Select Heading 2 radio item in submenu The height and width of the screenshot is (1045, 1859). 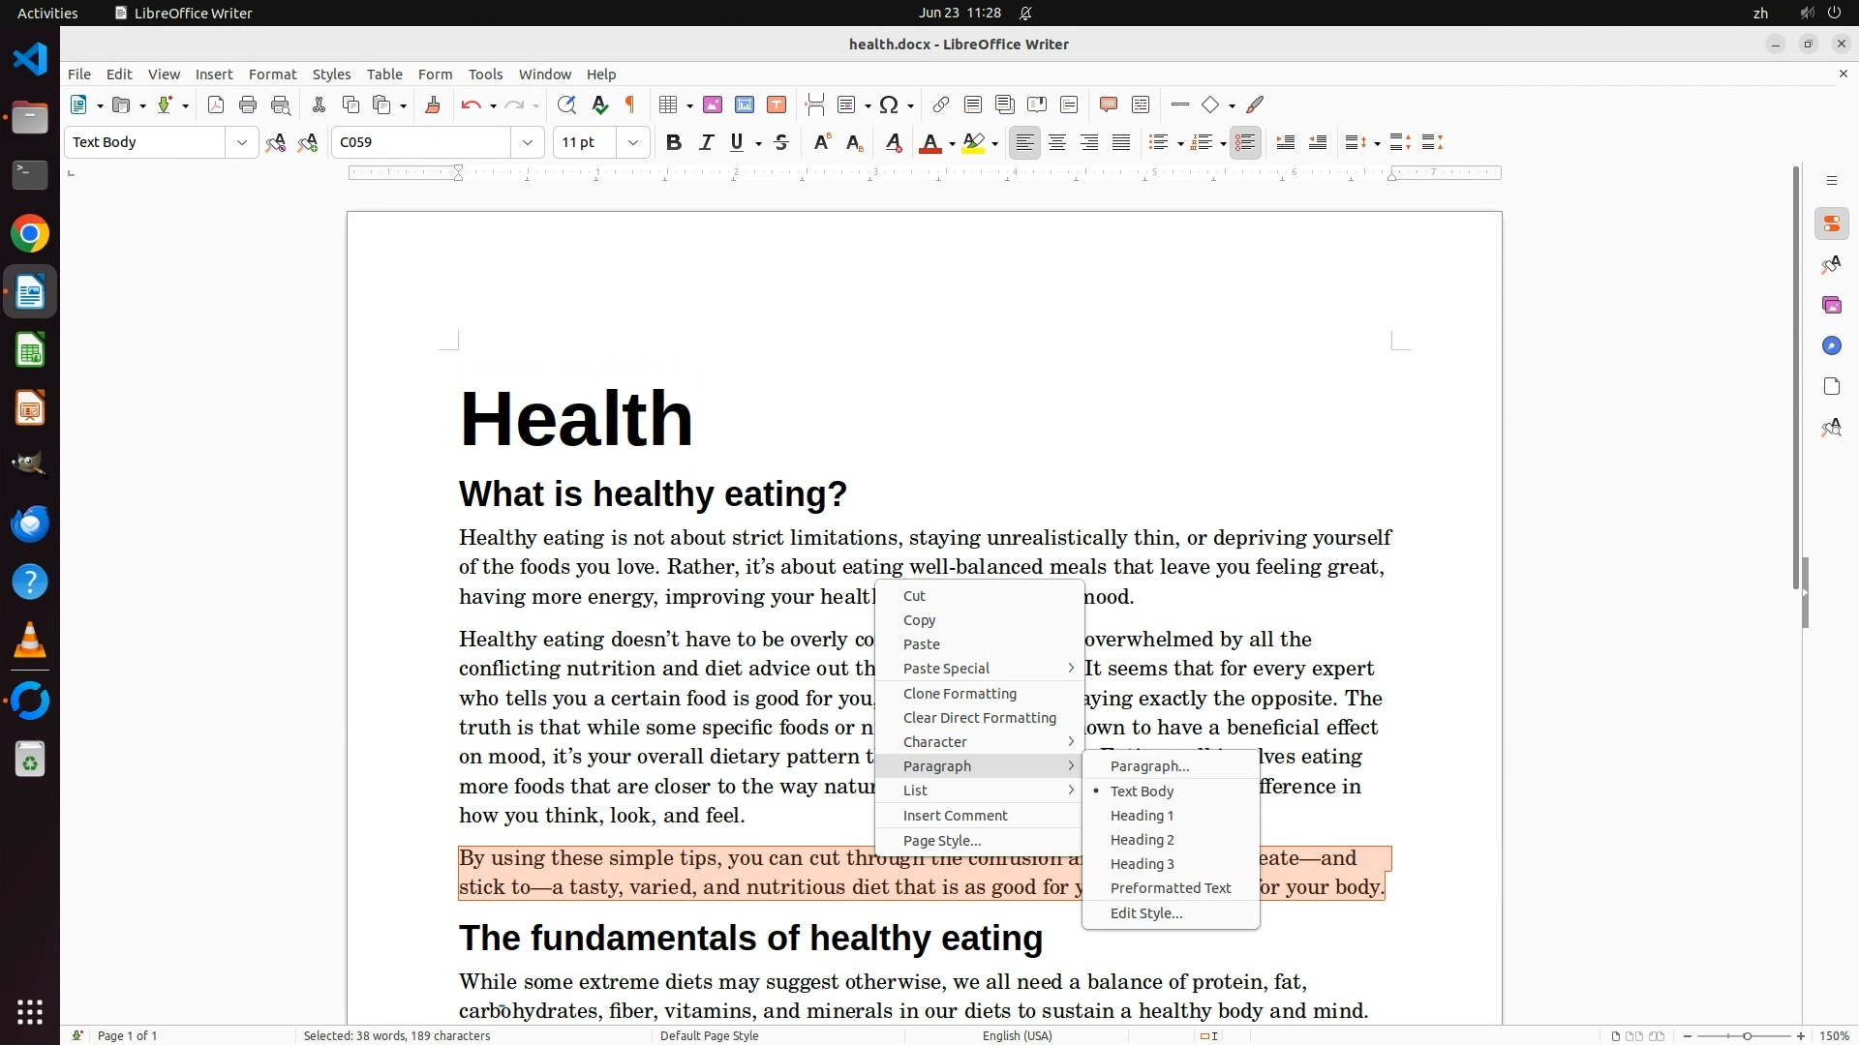1142,840
